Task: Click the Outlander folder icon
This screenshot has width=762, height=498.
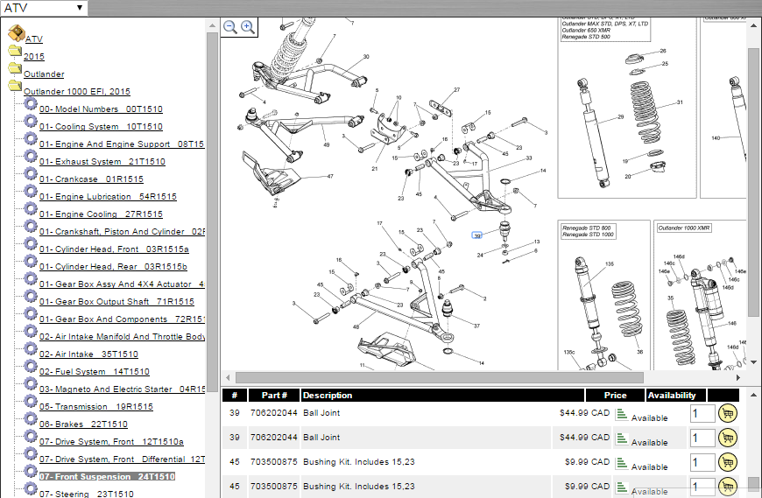Action: [x=15, y=68]
